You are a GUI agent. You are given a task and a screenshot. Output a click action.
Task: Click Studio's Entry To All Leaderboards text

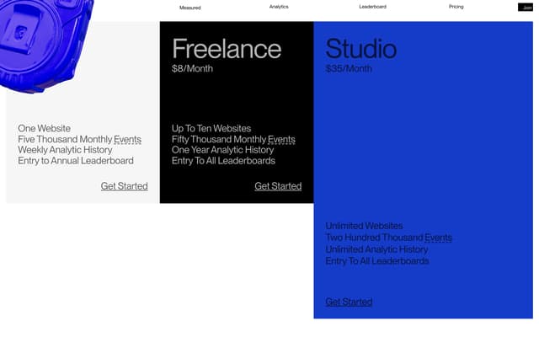click(x=377, y=261)
